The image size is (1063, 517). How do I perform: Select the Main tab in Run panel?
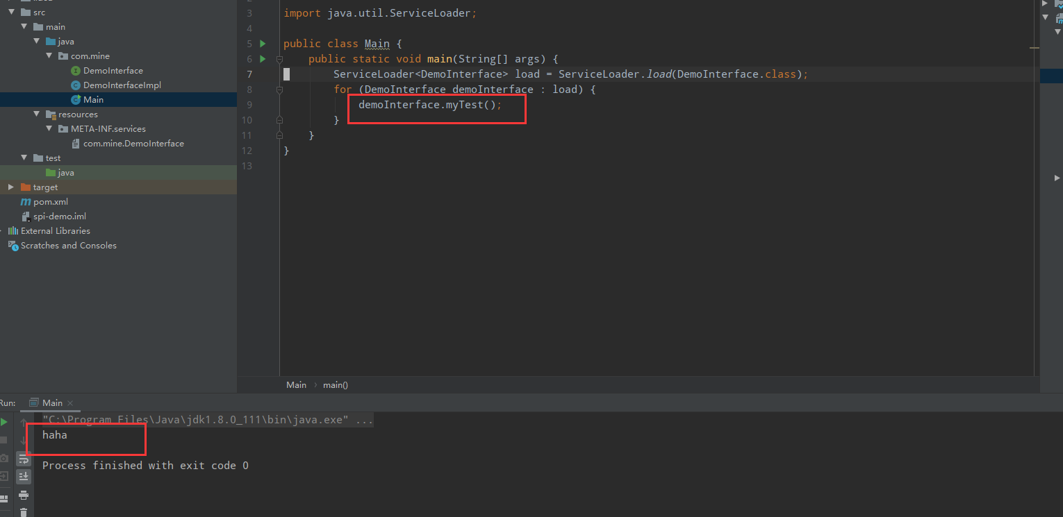[52, 402]
